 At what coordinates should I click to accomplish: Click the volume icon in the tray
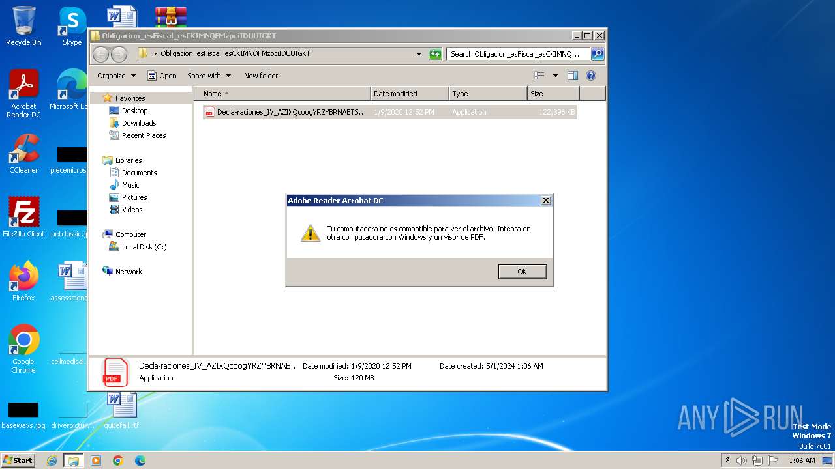[742, 461]
